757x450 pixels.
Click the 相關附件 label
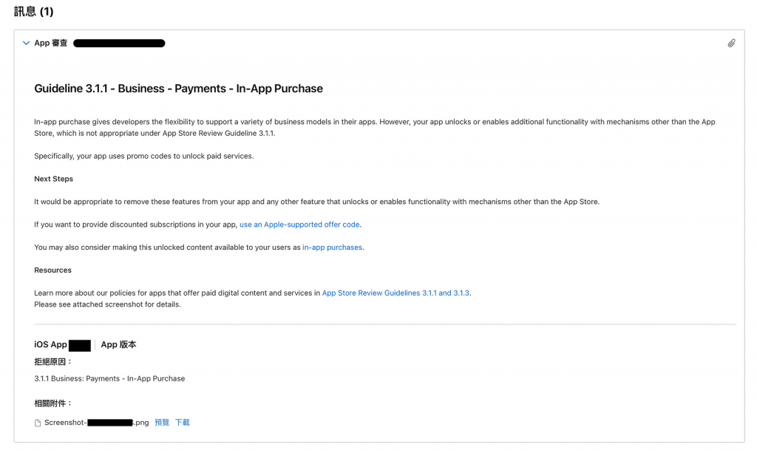coord(53,403)
